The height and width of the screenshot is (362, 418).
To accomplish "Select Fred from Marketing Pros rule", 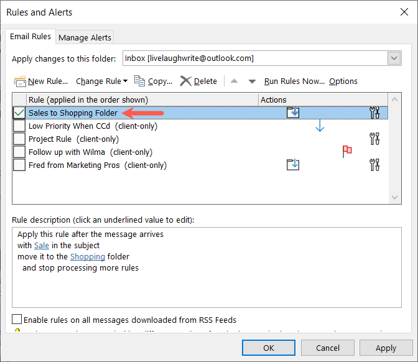I will click(x=98, y=165).
